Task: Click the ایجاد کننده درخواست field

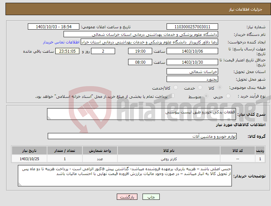Action: pyautogui.click(x=149, y=42)
